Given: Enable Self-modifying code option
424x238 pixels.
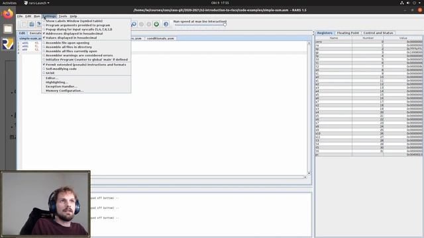Looking at the screenshot, I should click(86, 69).
